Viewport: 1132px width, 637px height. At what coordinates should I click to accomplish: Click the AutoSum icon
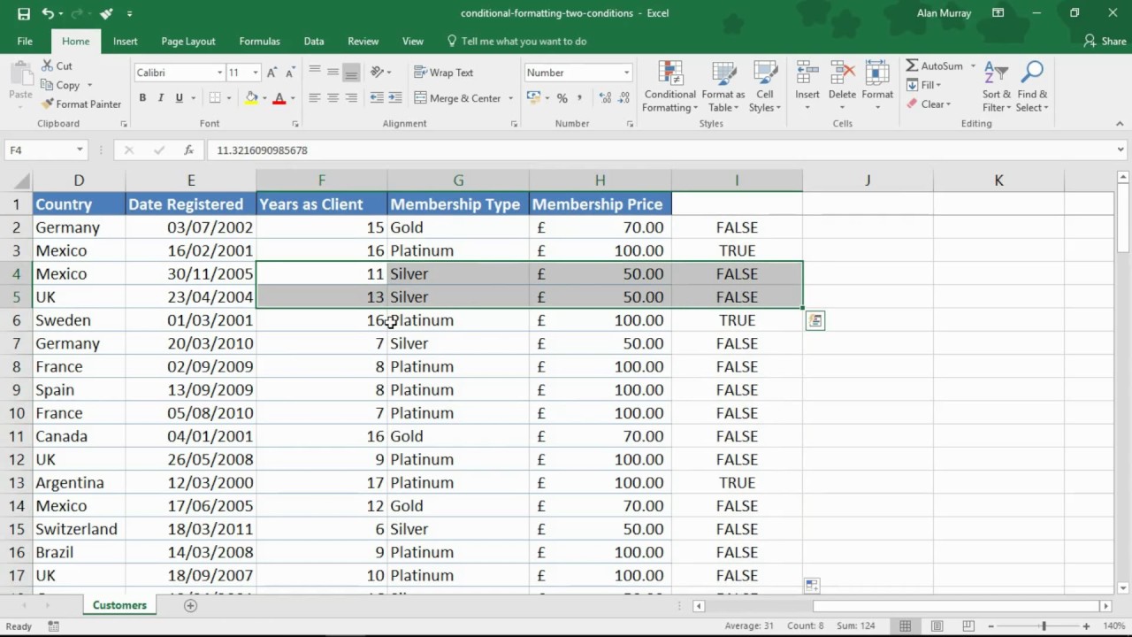[913, 65]
